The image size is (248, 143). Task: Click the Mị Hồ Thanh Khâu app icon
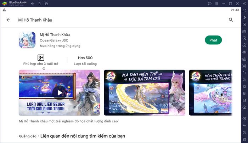pos(27,40)
